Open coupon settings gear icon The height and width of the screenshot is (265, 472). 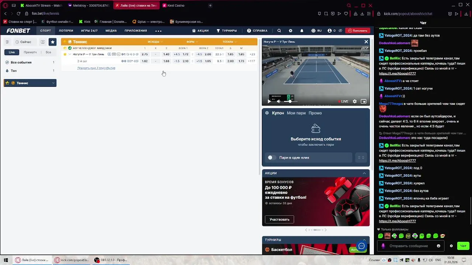click(267, 113)
